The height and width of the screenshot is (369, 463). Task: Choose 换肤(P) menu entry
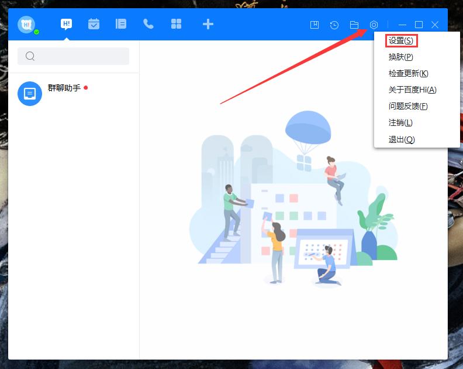400,57
